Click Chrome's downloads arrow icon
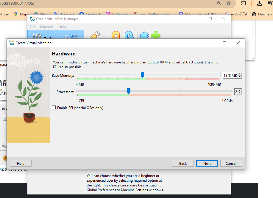Viewport: 273px width, 198px height. pyautogui.click(x=260, y=3)
